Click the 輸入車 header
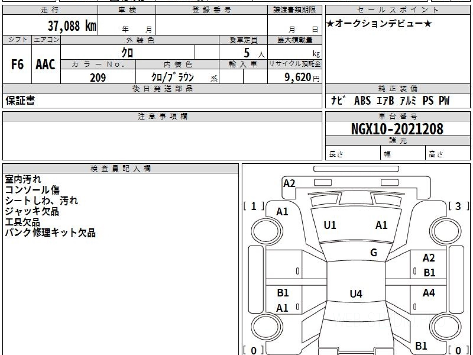The height and width of the screenshot is (355, 473). [x=243, y=64]
